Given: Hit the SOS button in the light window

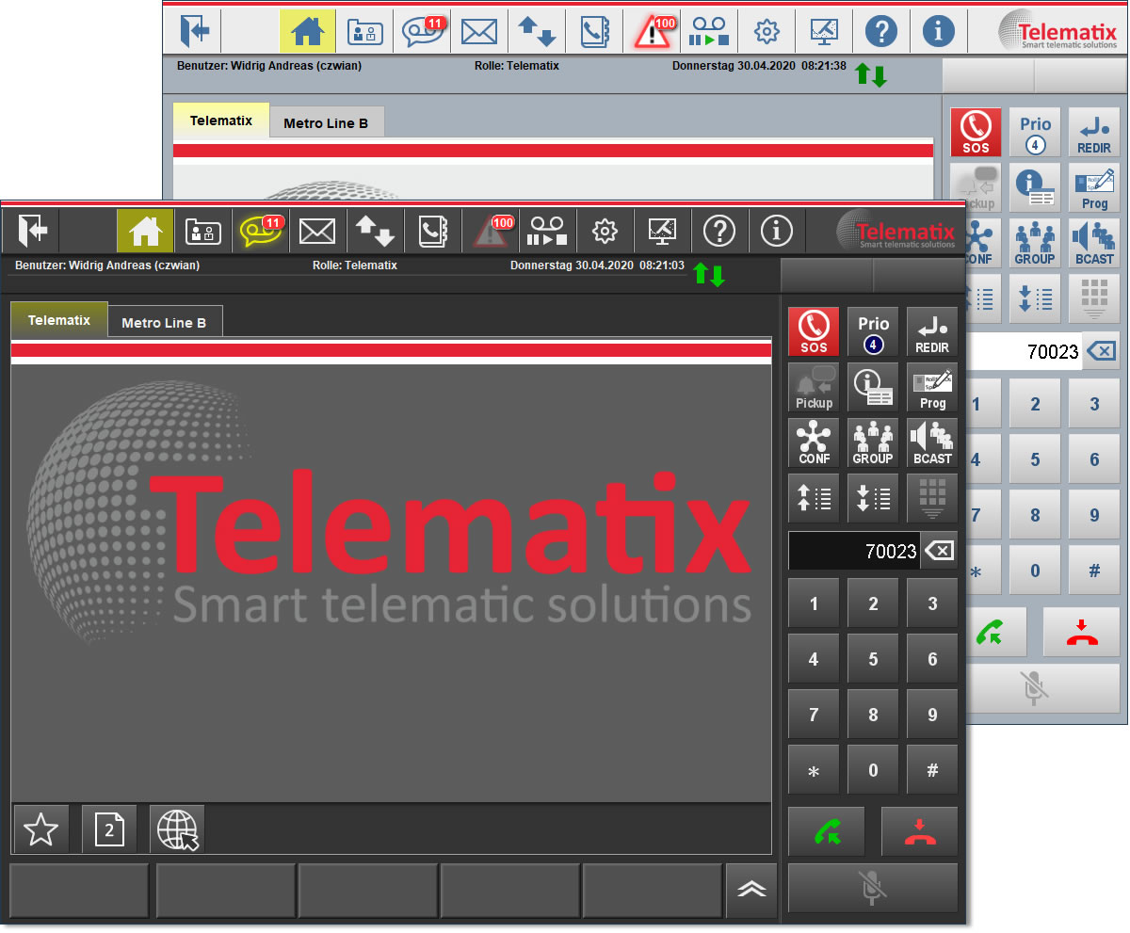Looking at the screenshot, I should (x=976, y=132).
